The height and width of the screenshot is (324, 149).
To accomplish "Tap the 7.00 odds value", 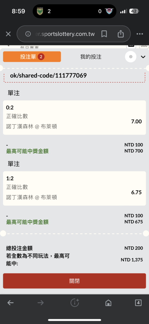I will [x=136, y=121].
